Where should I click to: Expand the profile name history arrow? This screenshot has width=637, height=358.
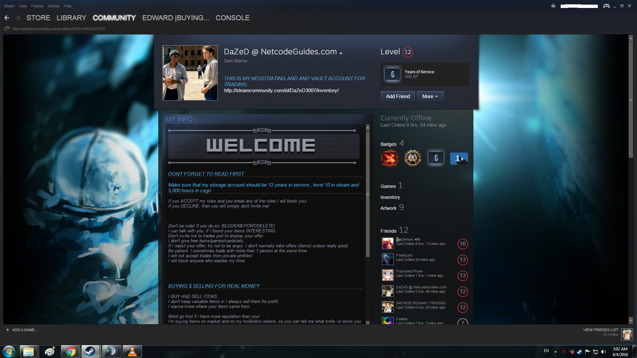coord(341,53)
